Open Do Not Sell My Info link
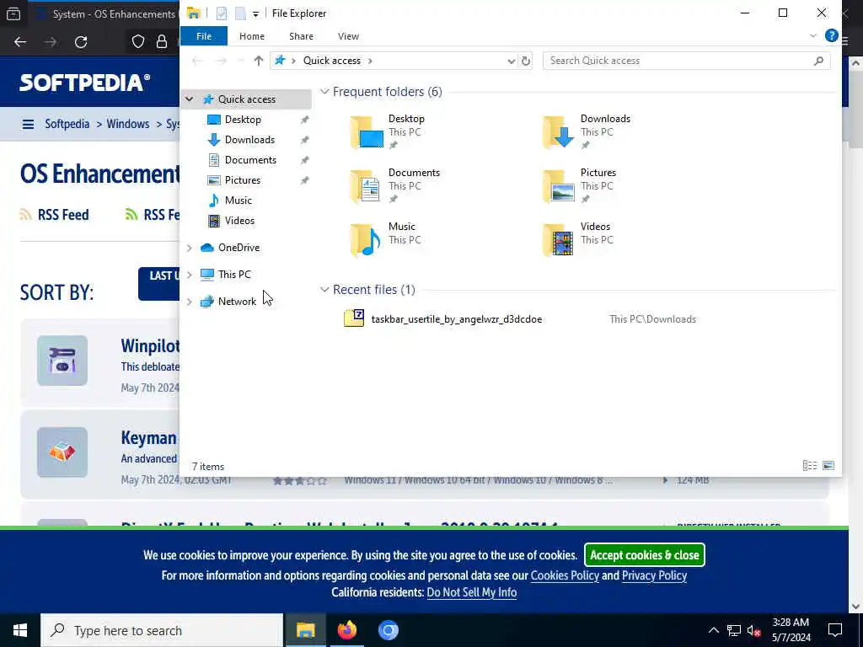 pos(472,592)
